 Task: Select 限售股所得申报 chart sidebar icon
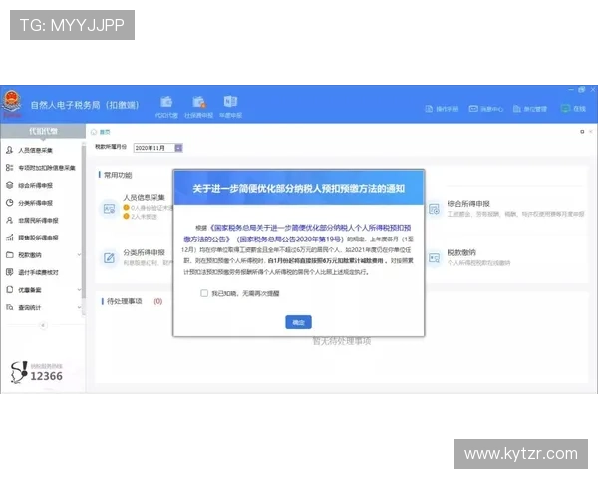click(10, 238)
